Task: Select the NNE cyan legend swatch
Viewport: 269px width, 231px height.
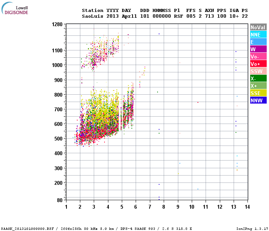Action: pos(258,35)
